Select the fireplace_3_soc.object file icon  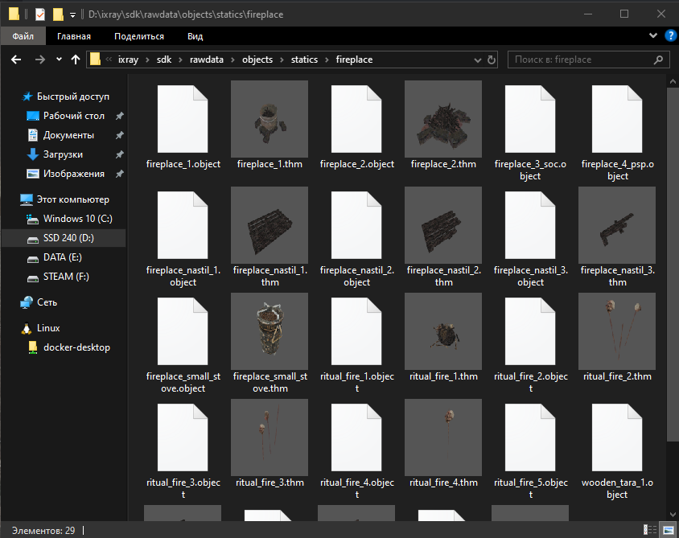530,119
